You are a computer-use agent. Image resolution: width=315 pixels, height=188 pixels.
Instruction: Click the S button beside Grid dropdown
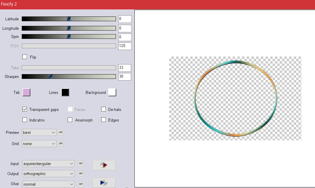pos(61,144)
